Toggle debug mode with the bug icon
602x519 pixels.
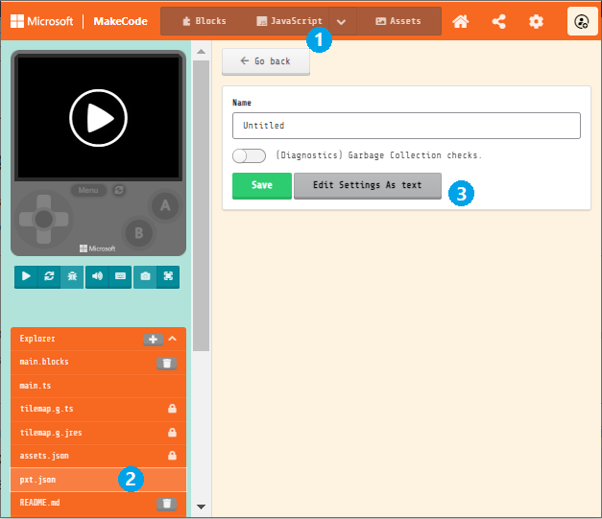72,276
